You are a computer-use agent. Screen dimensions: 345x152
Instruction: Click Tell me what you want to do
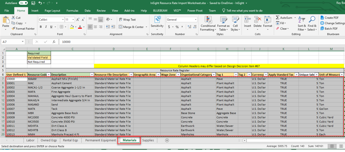[242, 10]
